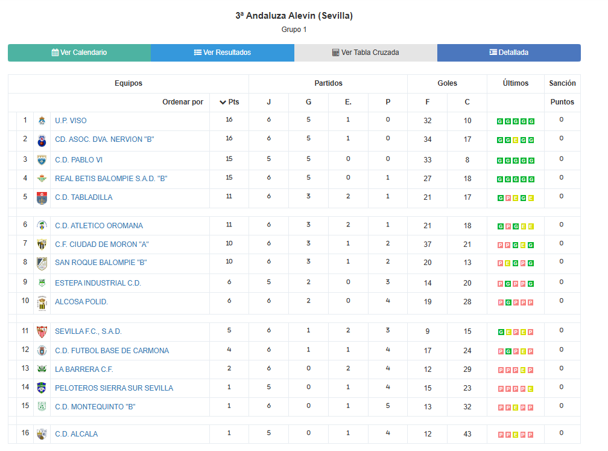608x451 pixels.
Task: Sort the table by E. column
Action: [348, 102]
